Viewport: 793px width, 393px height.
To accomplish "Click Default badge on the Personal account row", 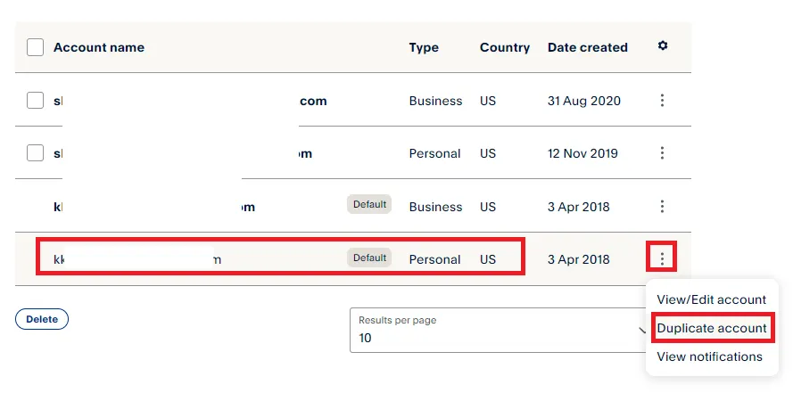I will click(x=369, y=258).
